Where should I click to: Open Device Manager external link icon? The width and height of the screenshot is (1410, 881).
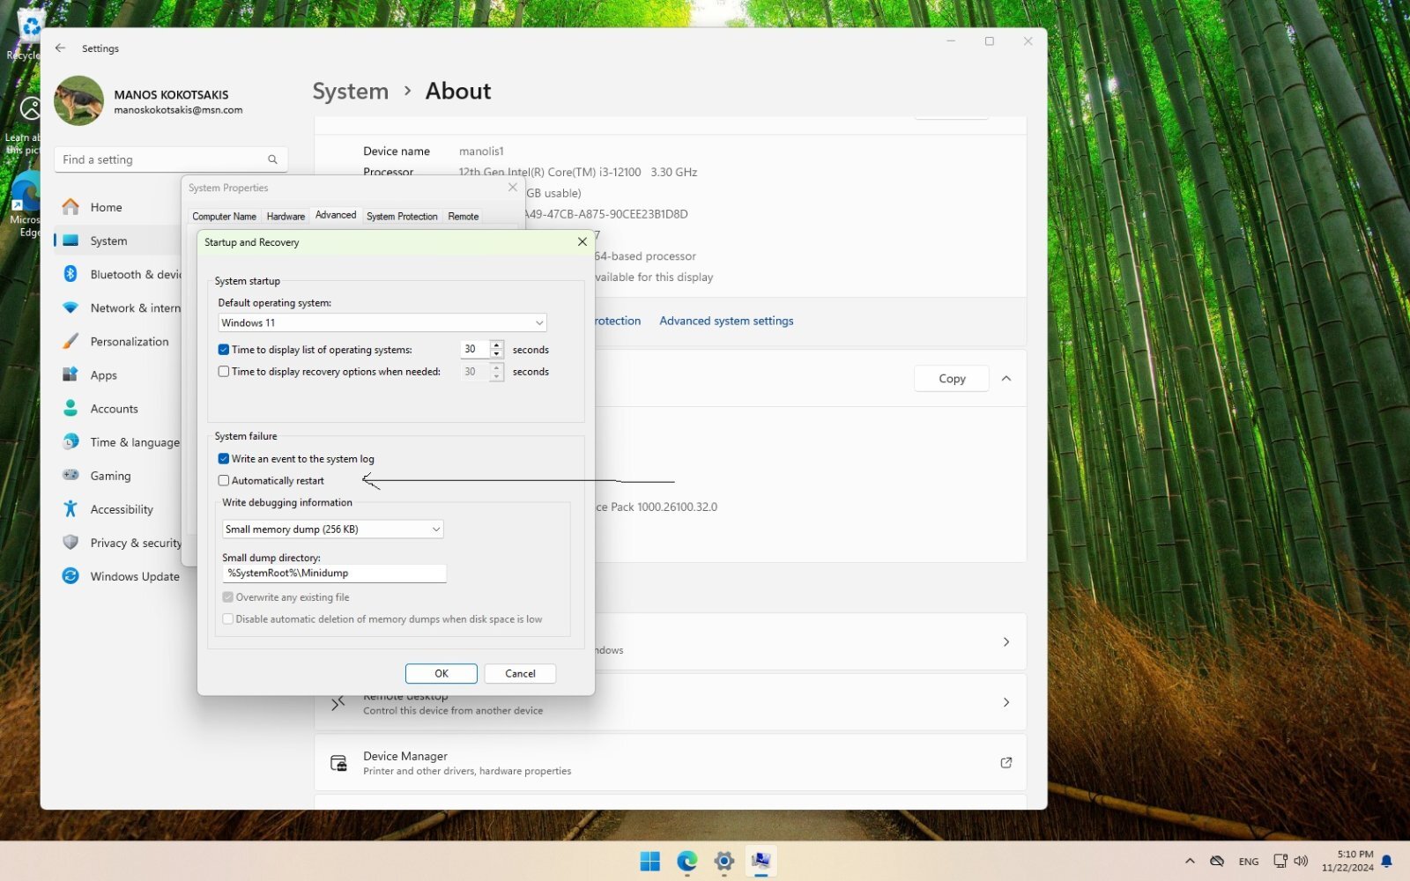(x=1006, y=763)
